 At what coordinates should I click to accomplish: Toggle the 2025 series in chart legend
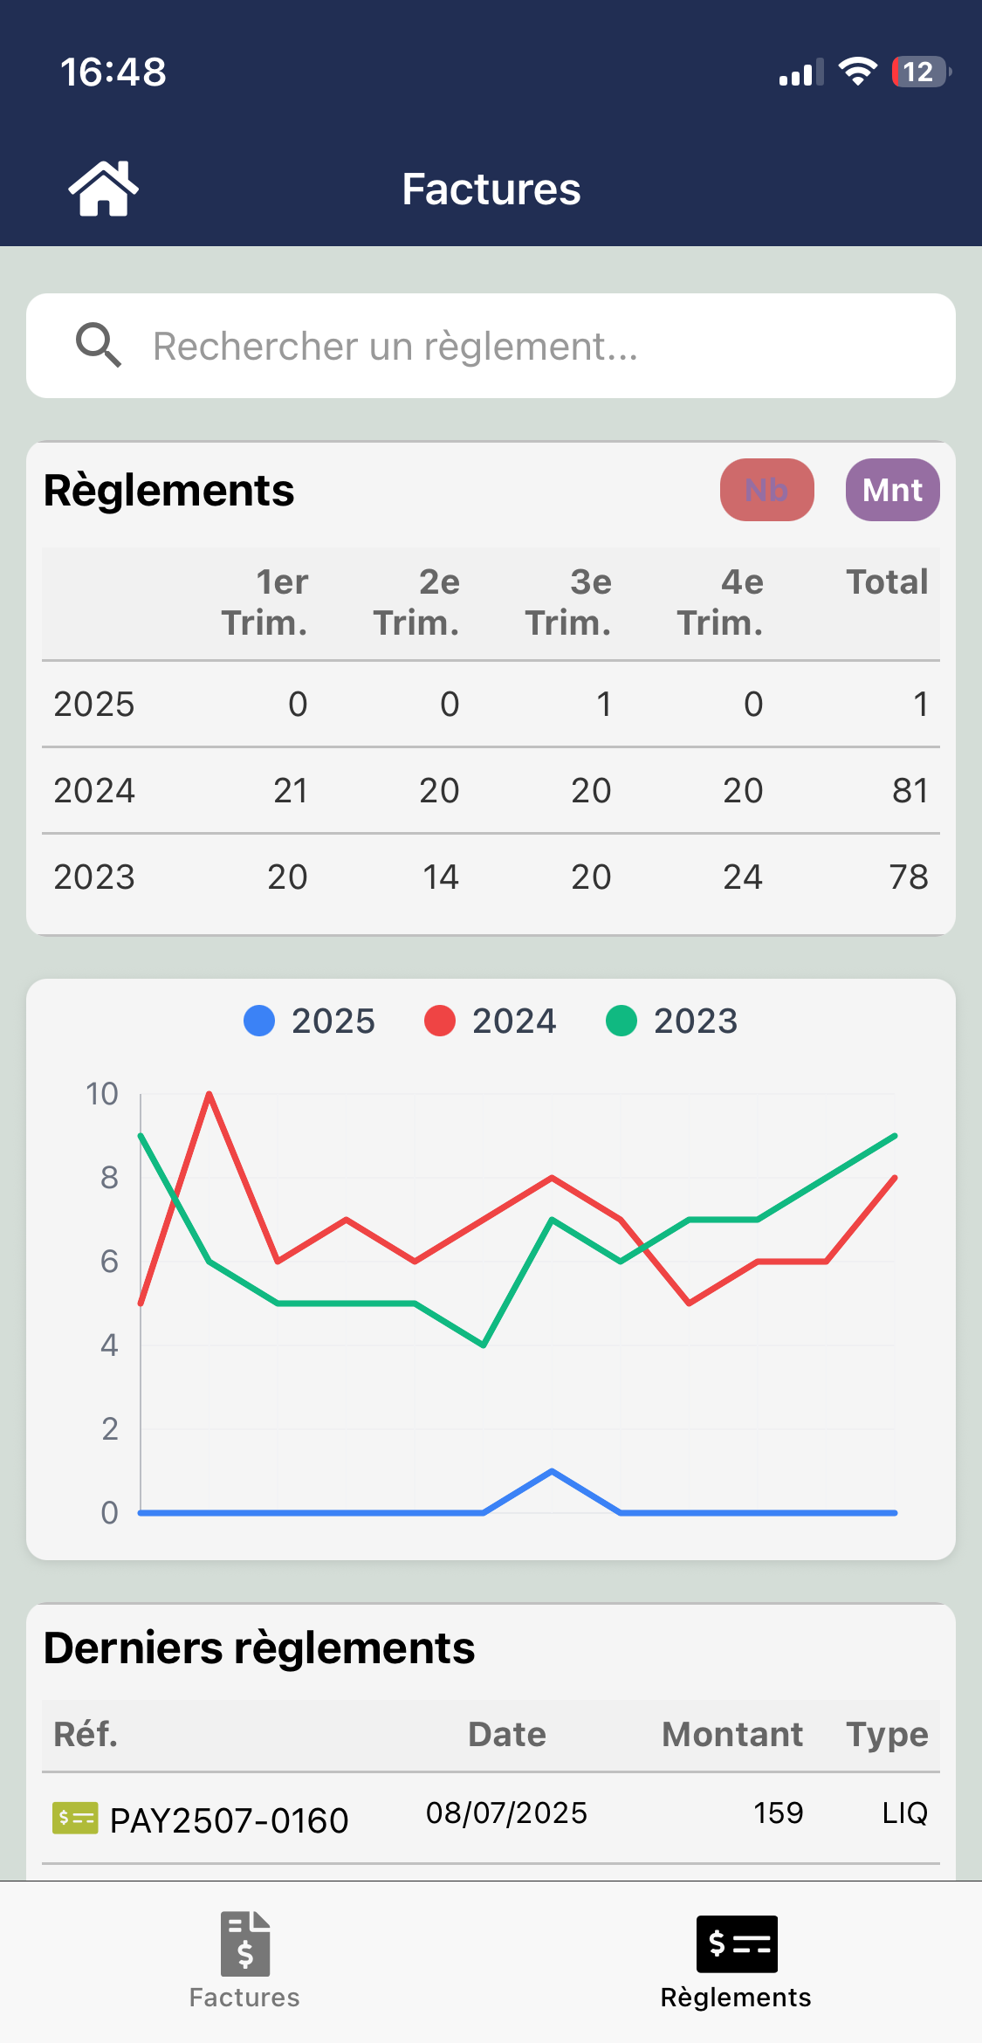point(310,1021)
